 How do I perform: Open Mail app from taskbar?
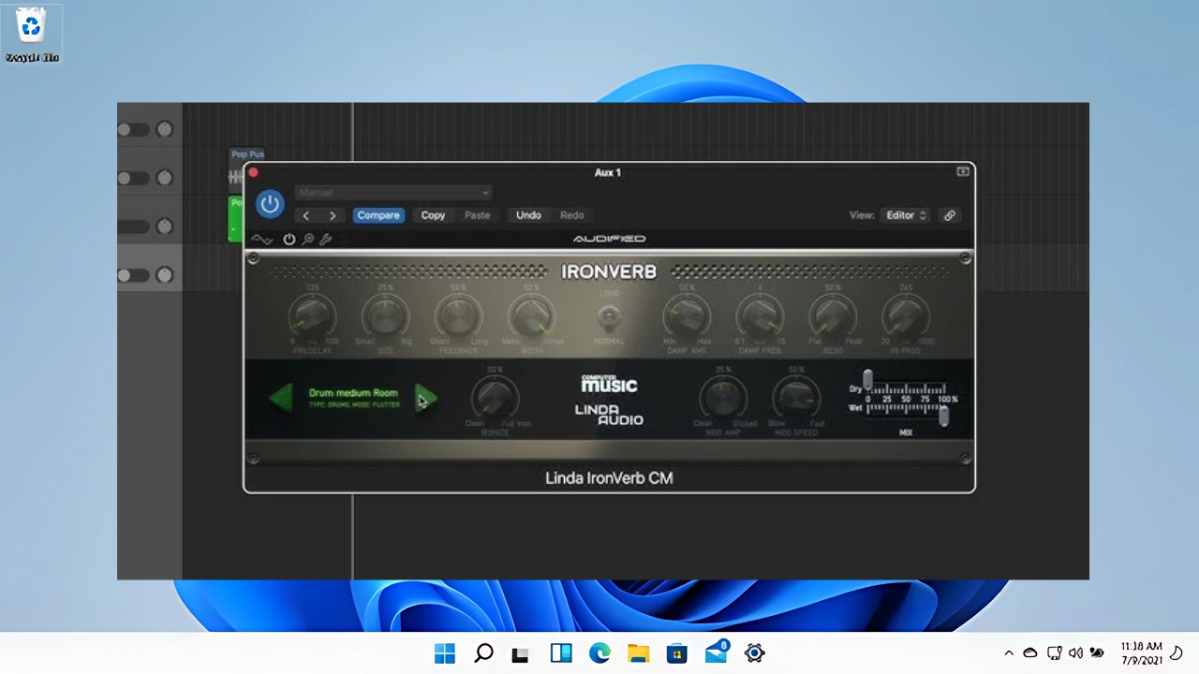(717, 652)
